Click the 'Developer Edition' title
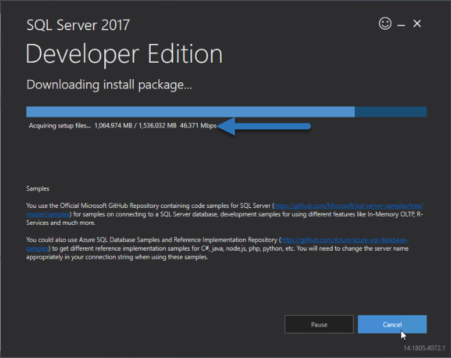The image size is (451, 358). click(124, 55)
